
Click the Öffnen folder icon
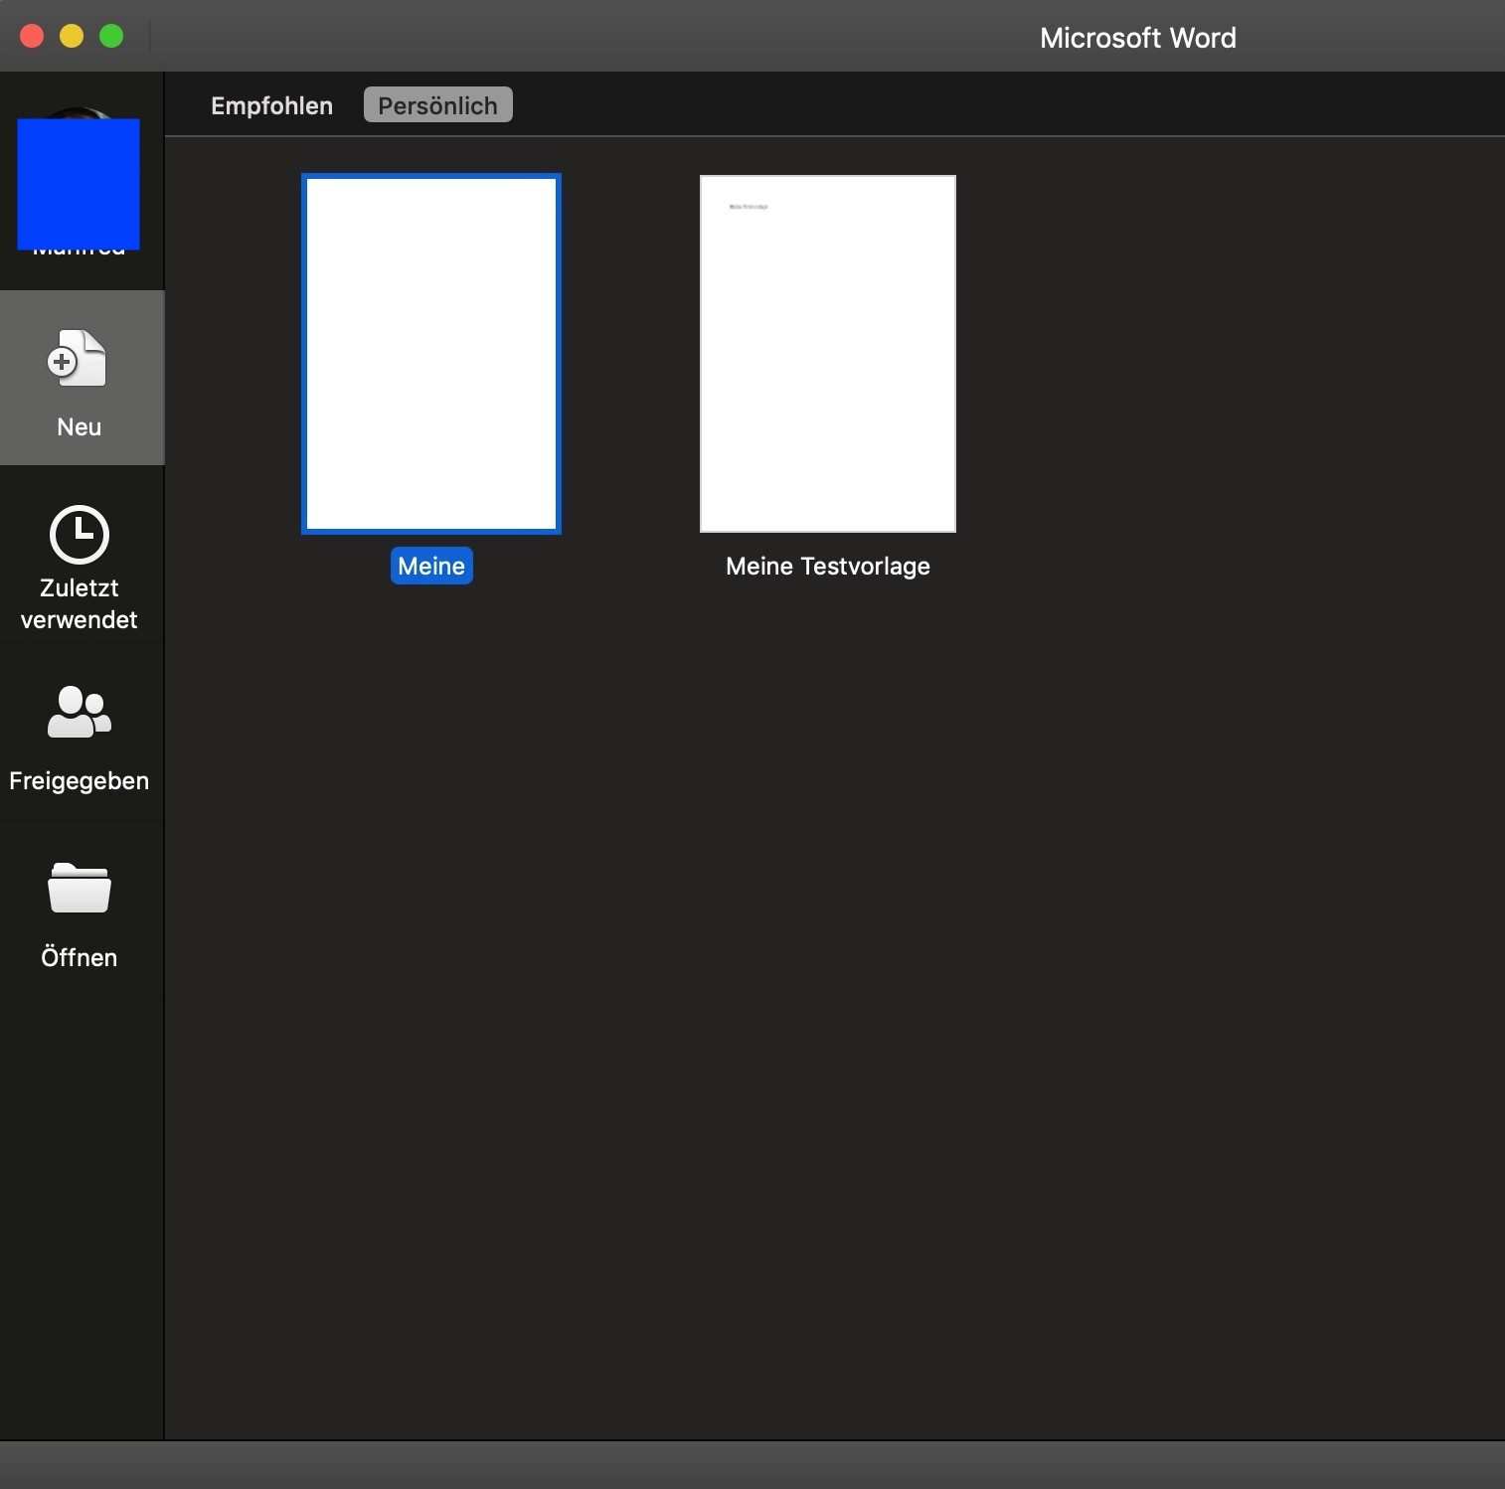80,888
